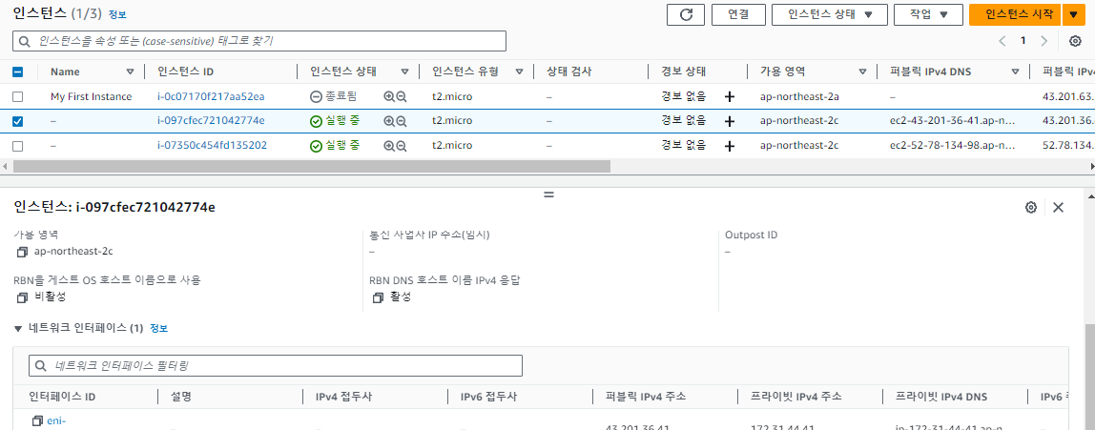
Task: Copy the 비활성 RBN hostname value
Action: click(22, 297)
